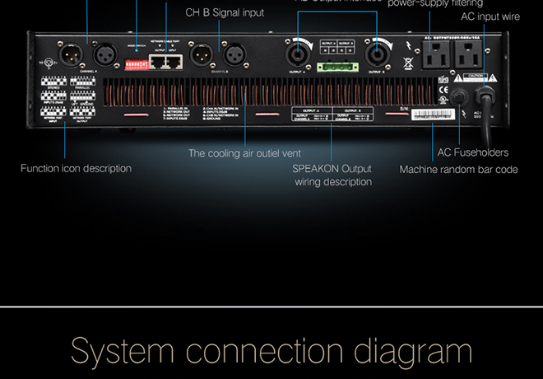This screenshot has height=379, width=543.
Task: Click the lightning bolt symbol near the outlets
Action: 408,46
